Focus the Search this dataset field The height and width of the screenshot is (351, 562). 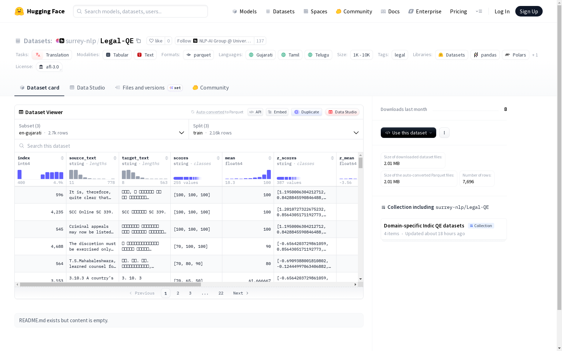coord(189,146)
